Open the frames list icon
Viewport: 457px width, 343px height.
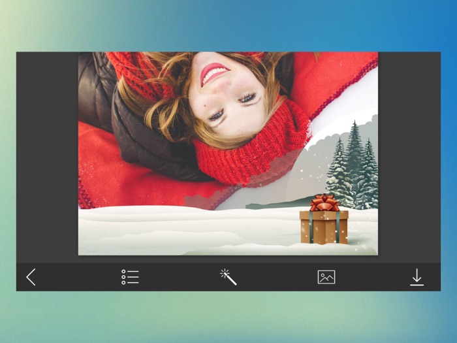pyautogui.click(x=130, y=277)
